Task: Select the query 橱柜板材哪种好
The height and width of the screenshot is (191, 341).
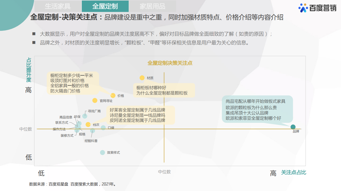Action: (151, 88)
